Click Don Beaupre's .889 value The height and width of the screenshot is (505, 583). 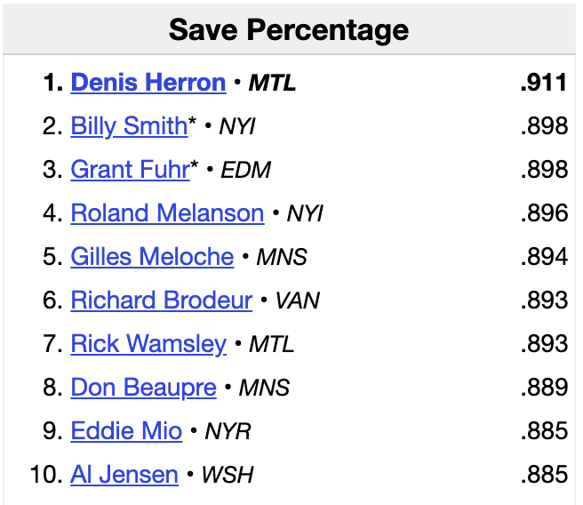point(544,388)
